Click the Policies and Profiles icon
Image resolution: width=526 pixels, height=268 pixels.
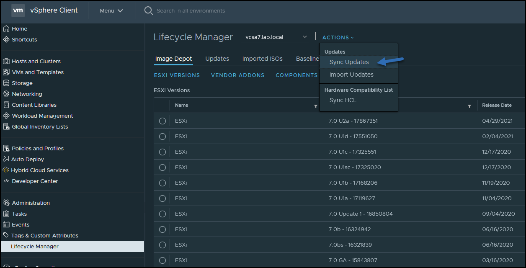point(6,148)
